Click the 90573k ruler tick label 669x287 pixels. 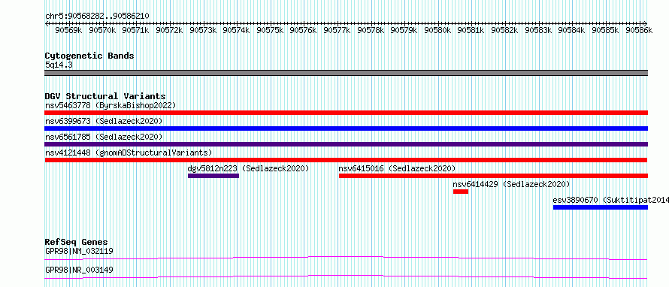click(203, 30)
